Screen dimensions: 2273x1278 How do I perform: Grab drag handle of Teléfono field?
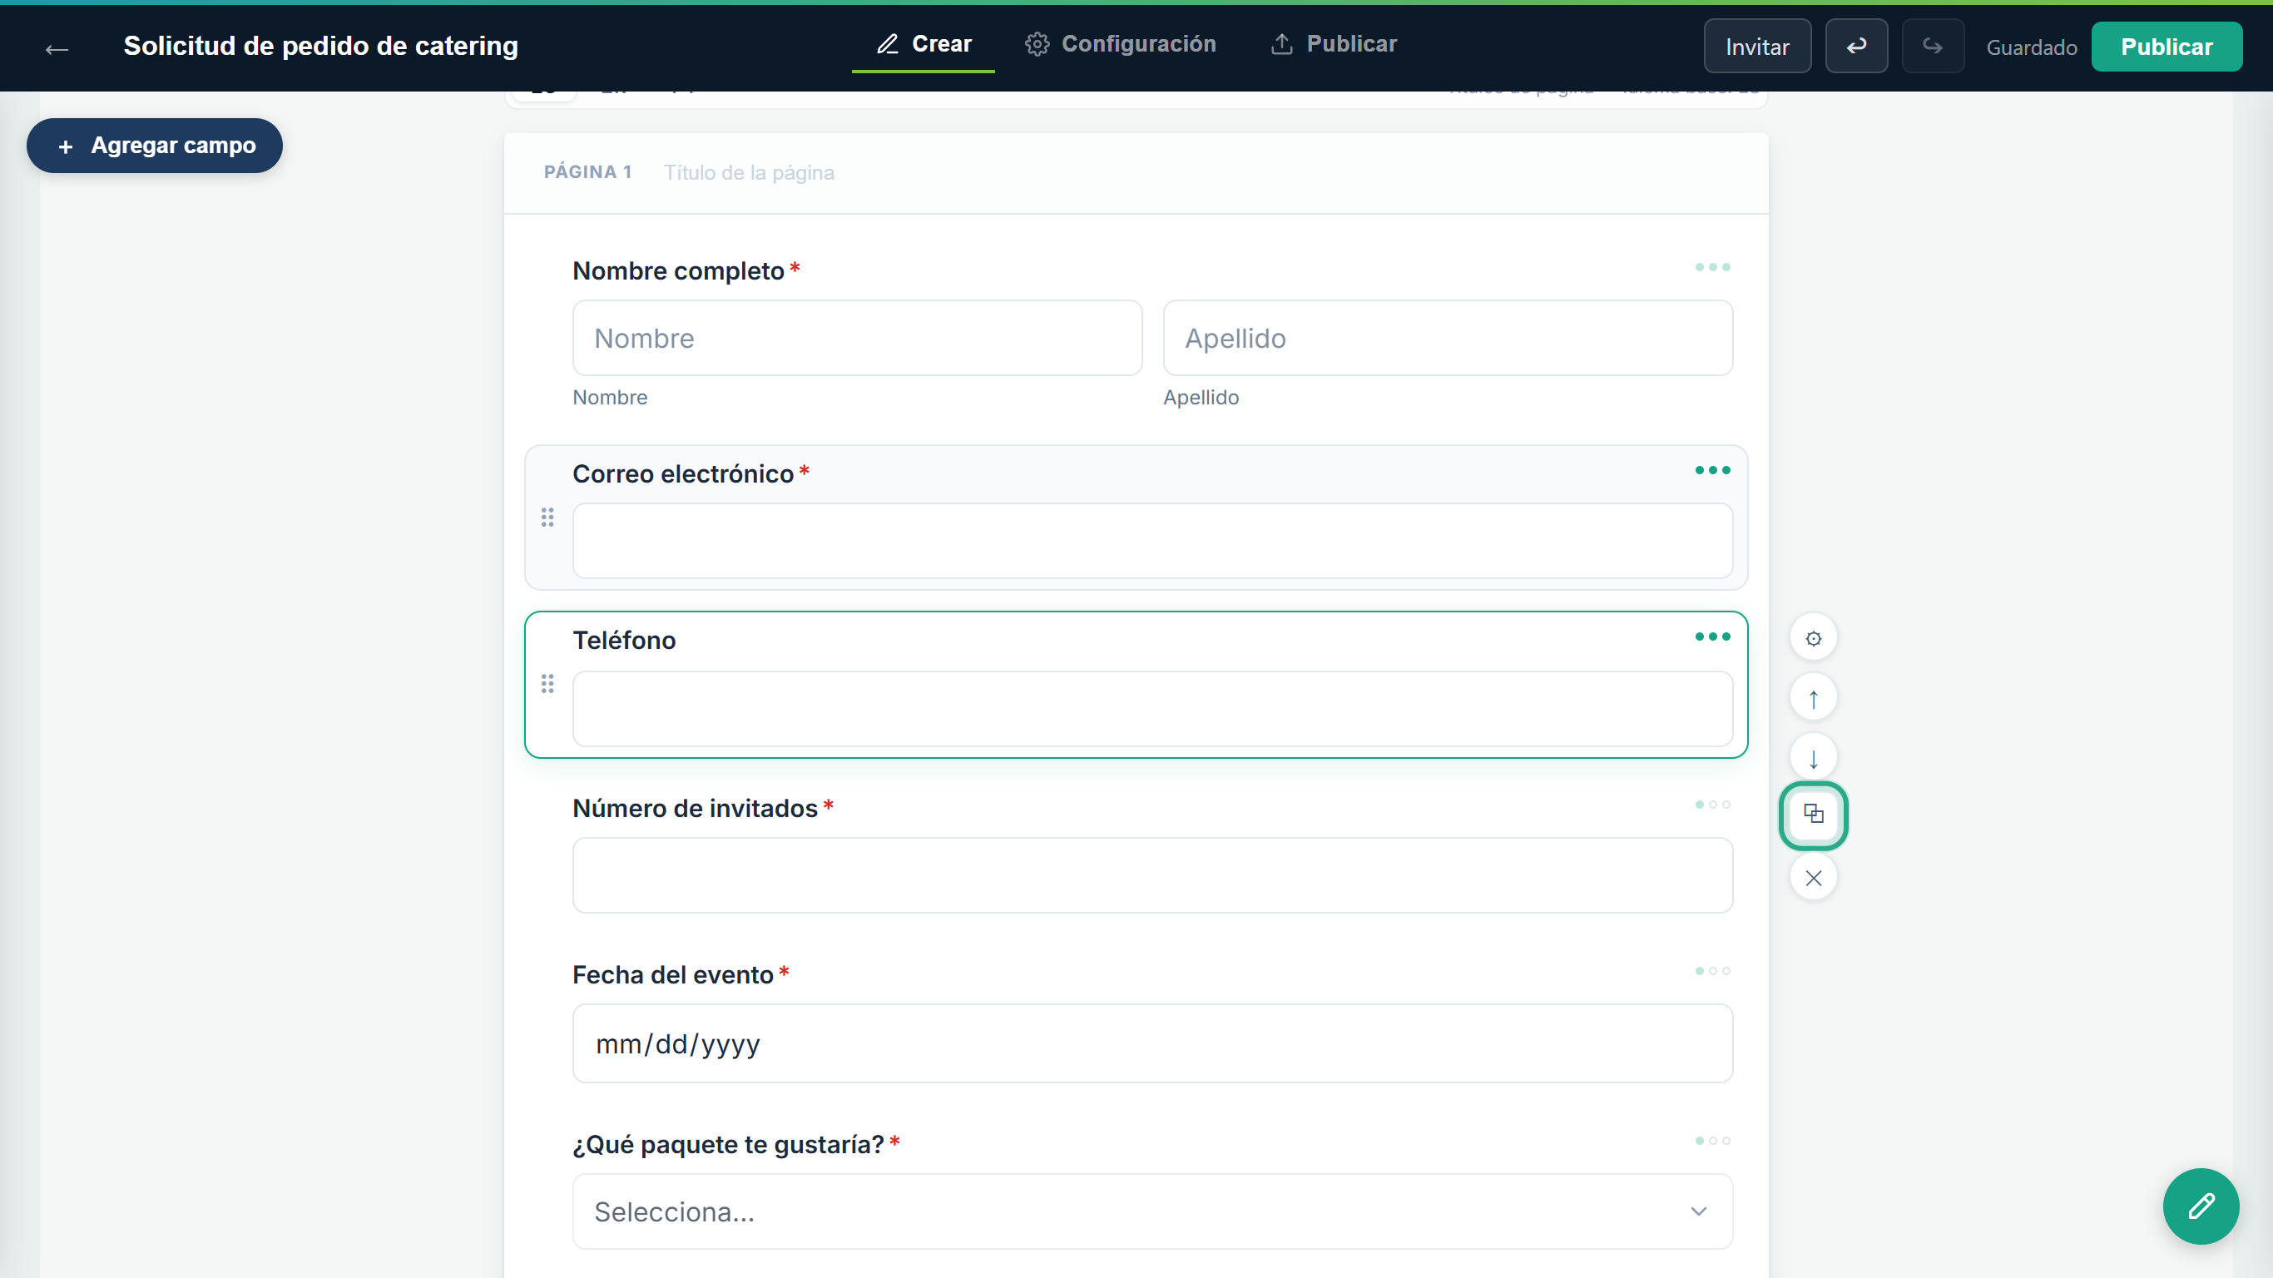[547, 684]
